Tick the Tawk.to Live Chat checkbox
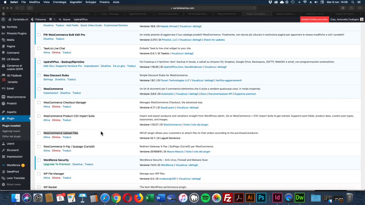Image resolution: width=365 pixels, height=205 pixels. pos(39,48)
